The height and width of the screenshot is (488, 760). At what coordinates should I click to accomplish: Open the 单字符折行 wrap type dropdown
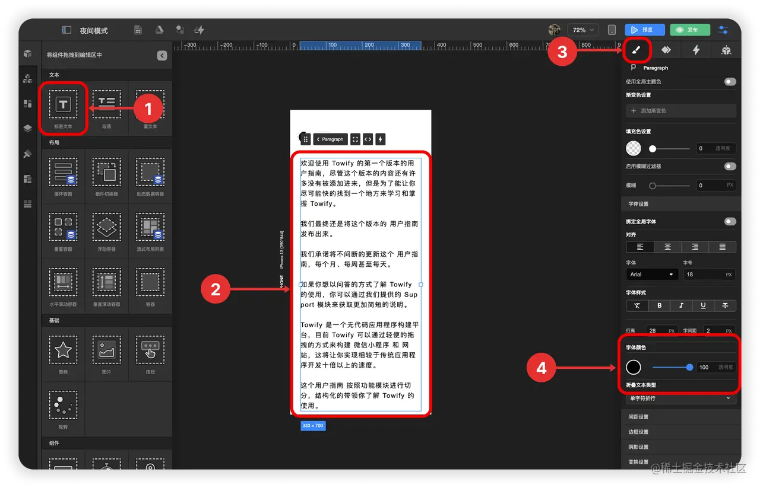click(x=680, y=398)
